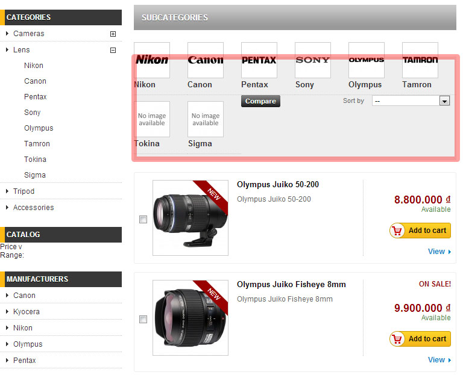Click the Price Range label in Catalog

[12, 251]
